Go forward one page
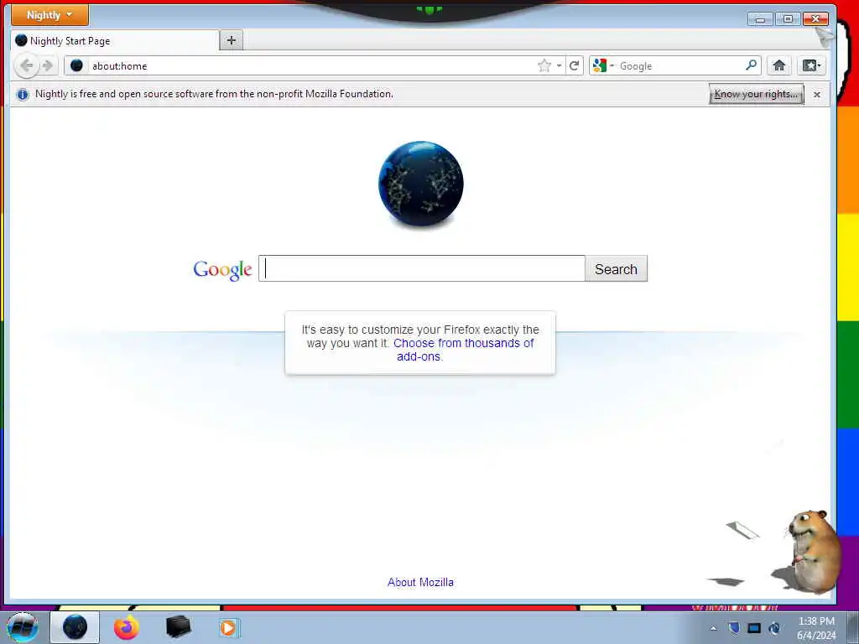 click(48, 65)
